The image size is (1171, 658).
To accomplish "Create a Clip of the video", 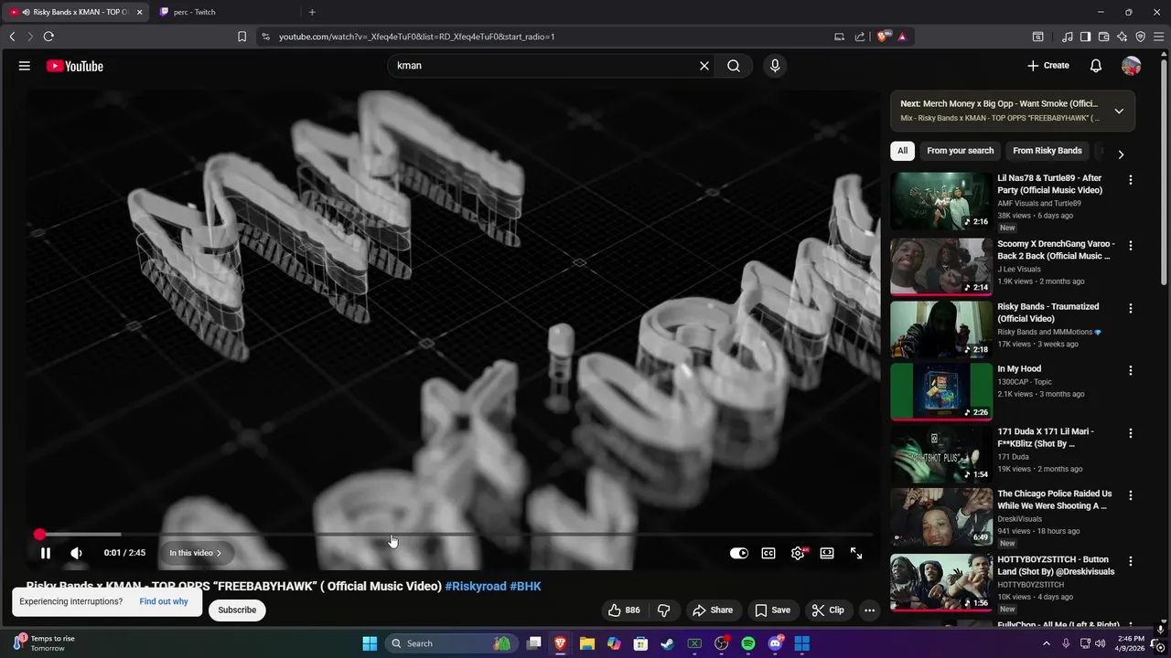I will (828, 610).
